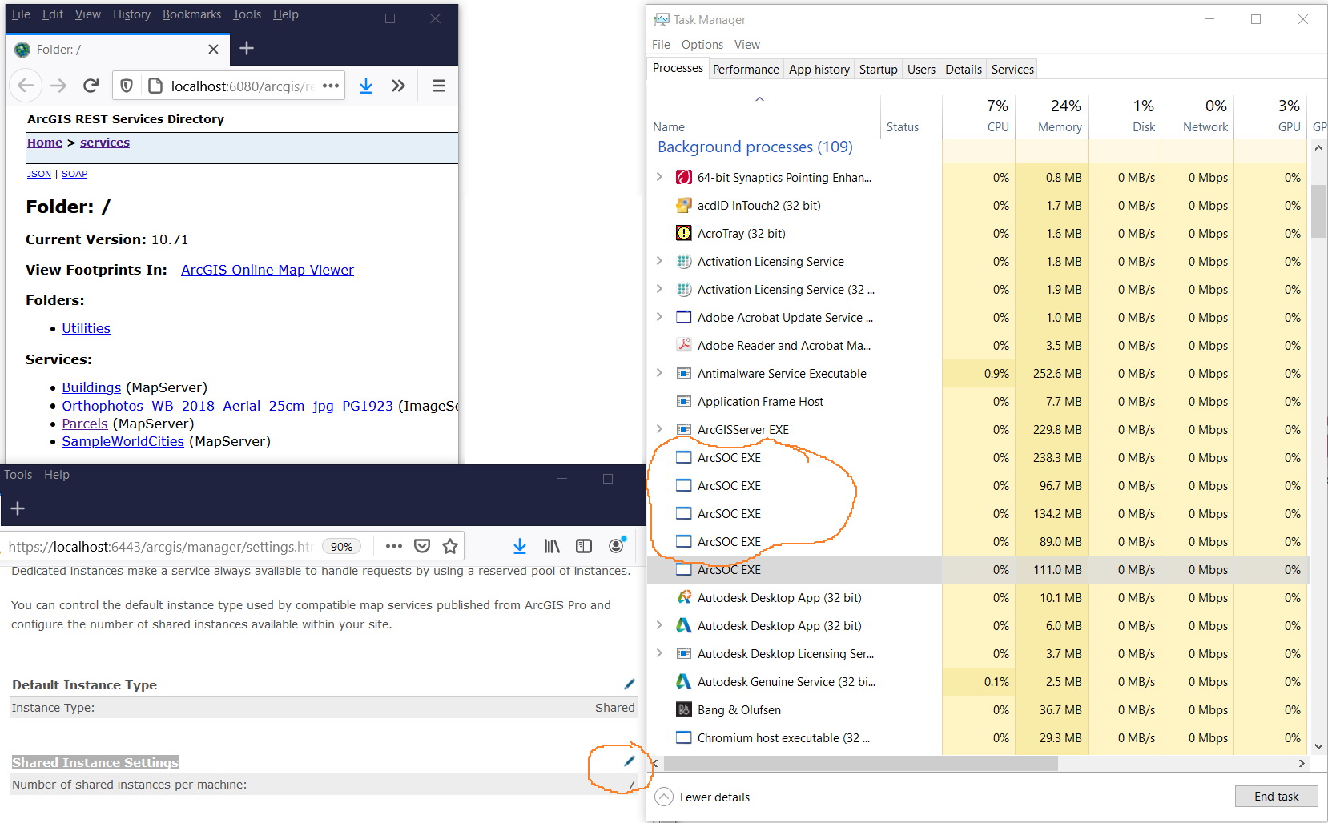Open the Services tab in Task Manager
The height and width of the screenshot is (823, 1328).
(x=1012, y=70)
